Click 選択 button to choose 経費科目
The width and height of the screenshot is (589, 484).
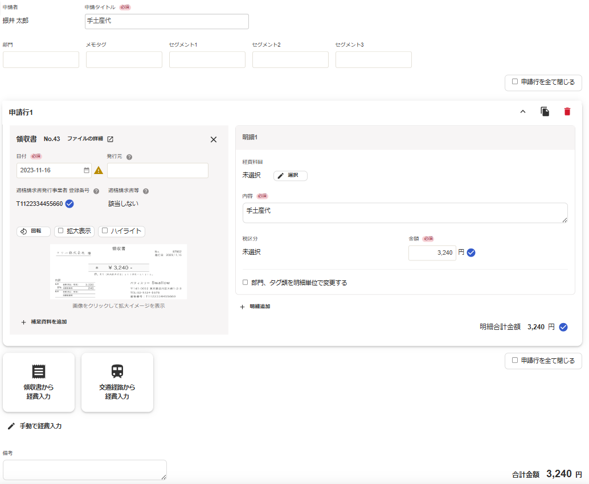(291, 176)
